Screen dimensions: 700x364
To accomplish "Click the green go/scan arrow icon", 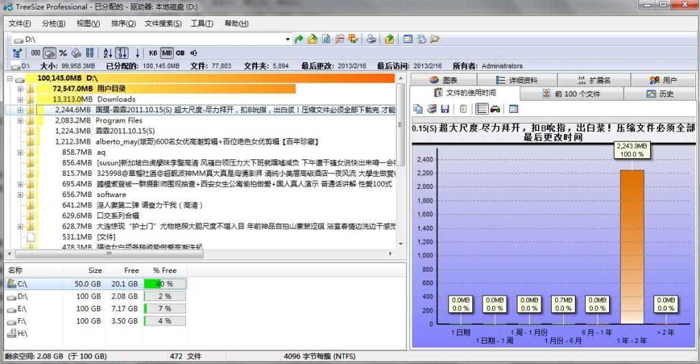I will pos(299,39).
